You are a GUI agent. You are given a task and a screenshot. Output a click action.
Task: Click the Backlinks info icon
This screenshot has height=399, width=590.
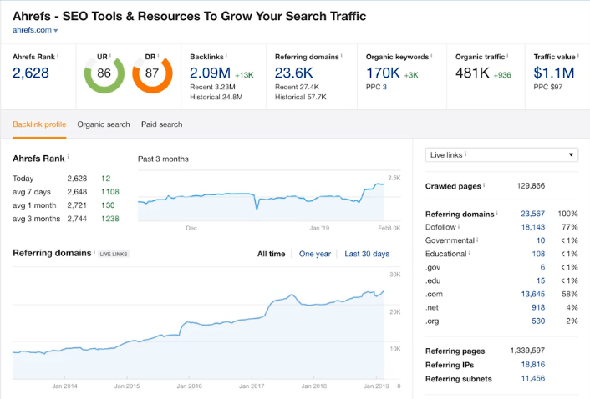(x=226, y=55)
